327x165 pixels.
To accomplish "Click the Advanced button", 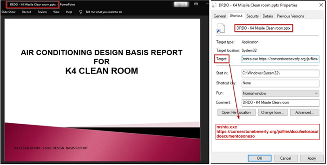I will pos(305,113).
